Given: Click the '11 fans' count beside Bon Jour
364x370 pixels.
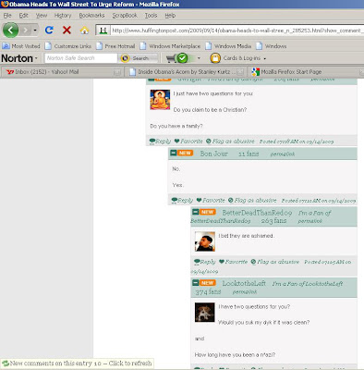Looking at the screenshot, I should click(x=249, y=154).
